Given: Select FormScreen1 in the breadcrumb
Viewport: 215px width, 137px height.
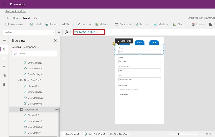Looking at the screenshot, I should [x=71, y=134].
